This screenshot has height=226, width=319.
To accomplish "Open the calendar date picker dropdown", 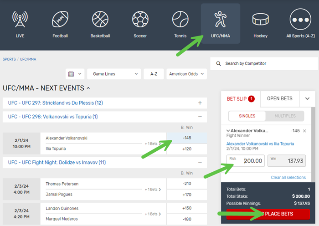I will (x=76, y=74).
